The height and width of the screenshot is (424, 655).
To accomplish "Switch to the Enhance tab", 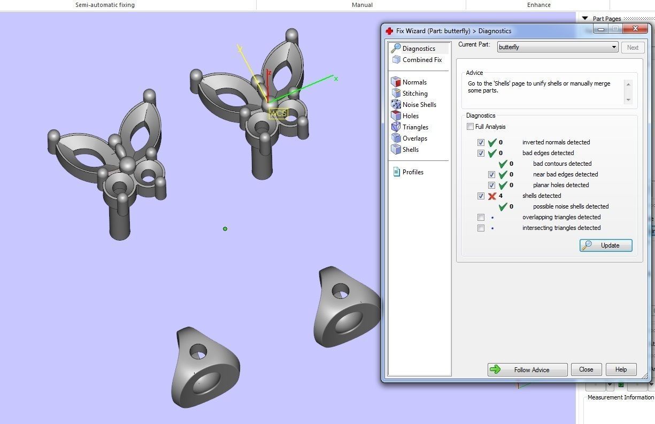I will (x=538, y=5).
